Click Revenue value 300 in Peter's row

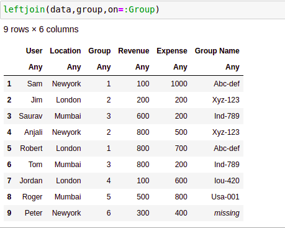143,213
